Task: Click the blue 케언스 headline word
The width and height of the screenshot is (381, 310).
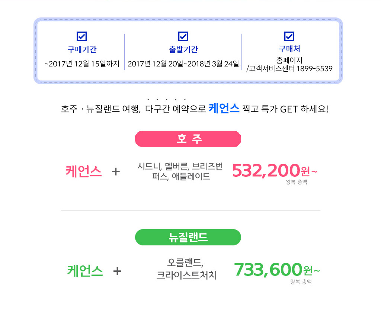Action: (224, 108)
